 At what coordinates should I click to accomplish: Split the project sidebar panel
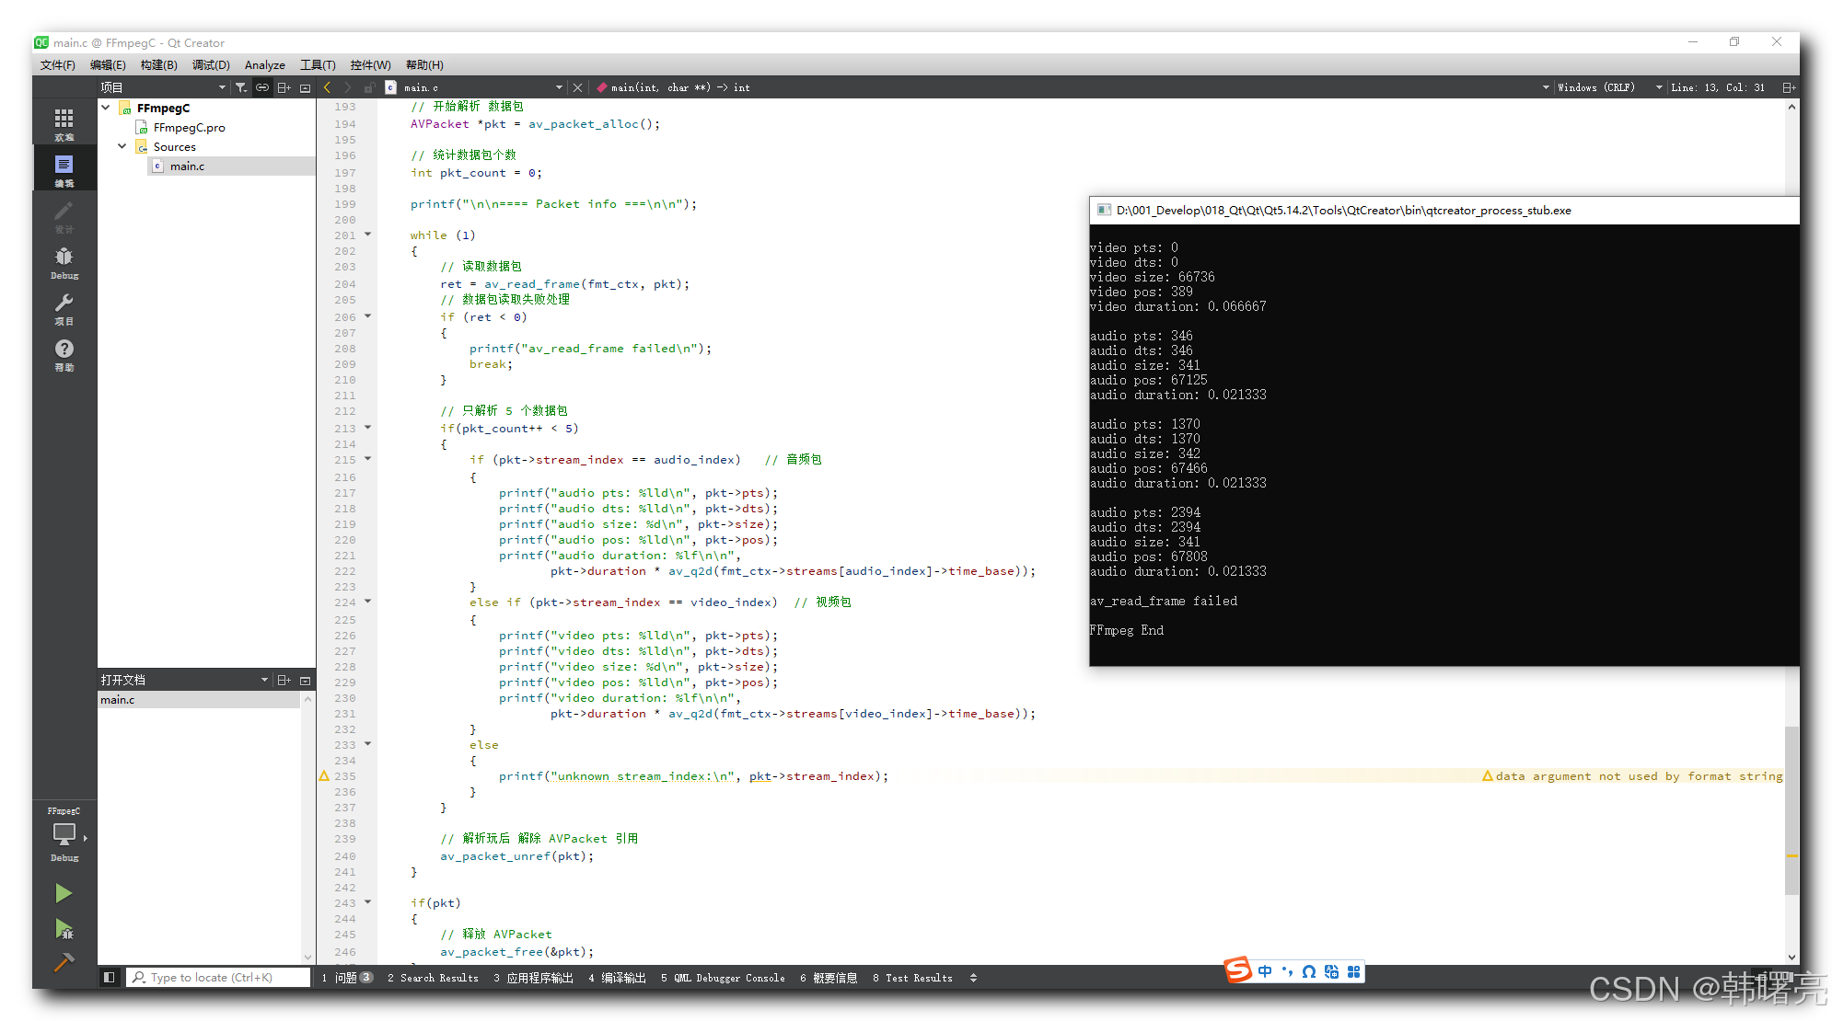click(x=284, y=87)
